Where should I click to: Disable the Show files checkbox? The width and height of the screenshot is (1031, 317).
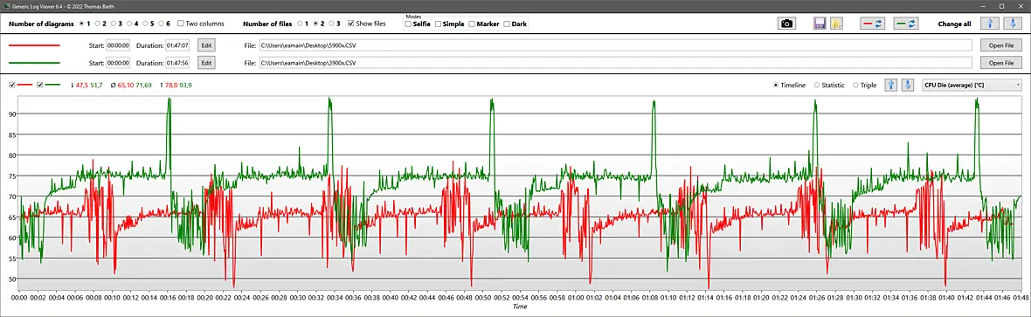tap(351, 23)
